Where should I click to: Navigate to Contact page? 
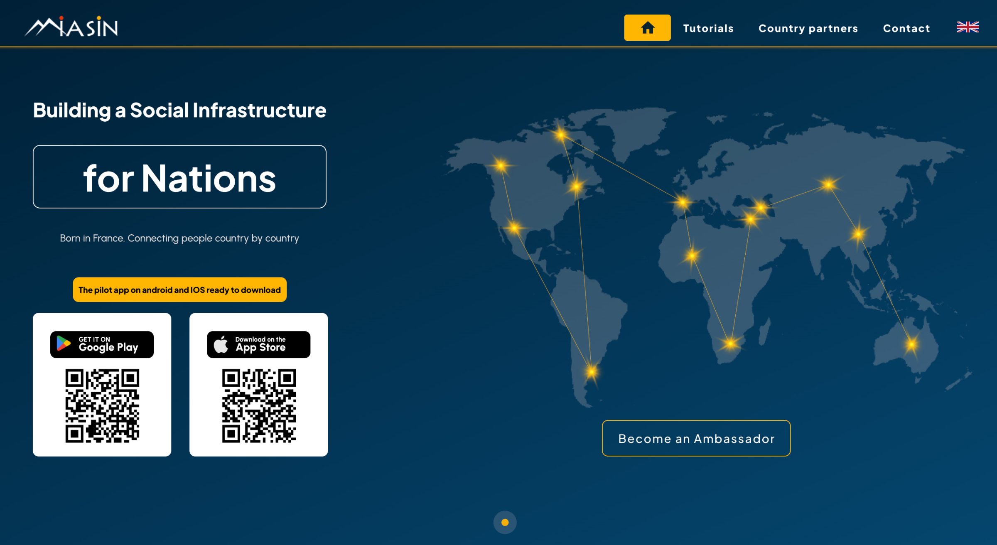click(906, 28)
